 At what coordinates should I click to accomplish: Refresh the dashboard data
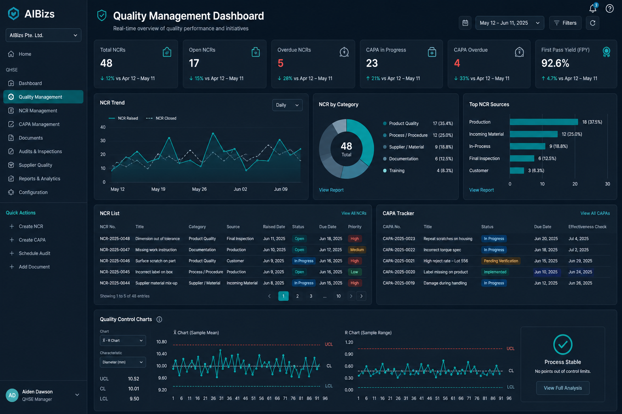tap(592, 23)
